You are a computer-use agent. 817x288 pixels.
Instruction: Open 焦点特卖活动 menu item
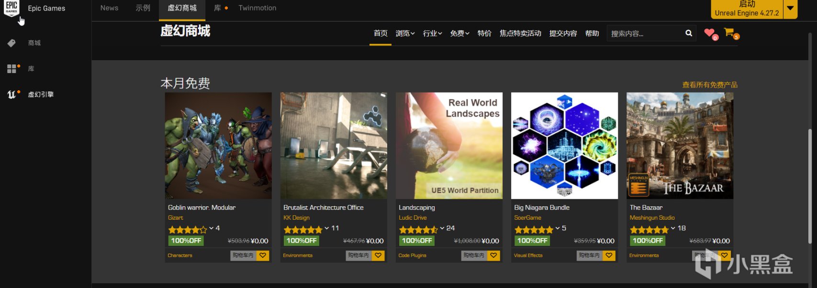point(520,33)
